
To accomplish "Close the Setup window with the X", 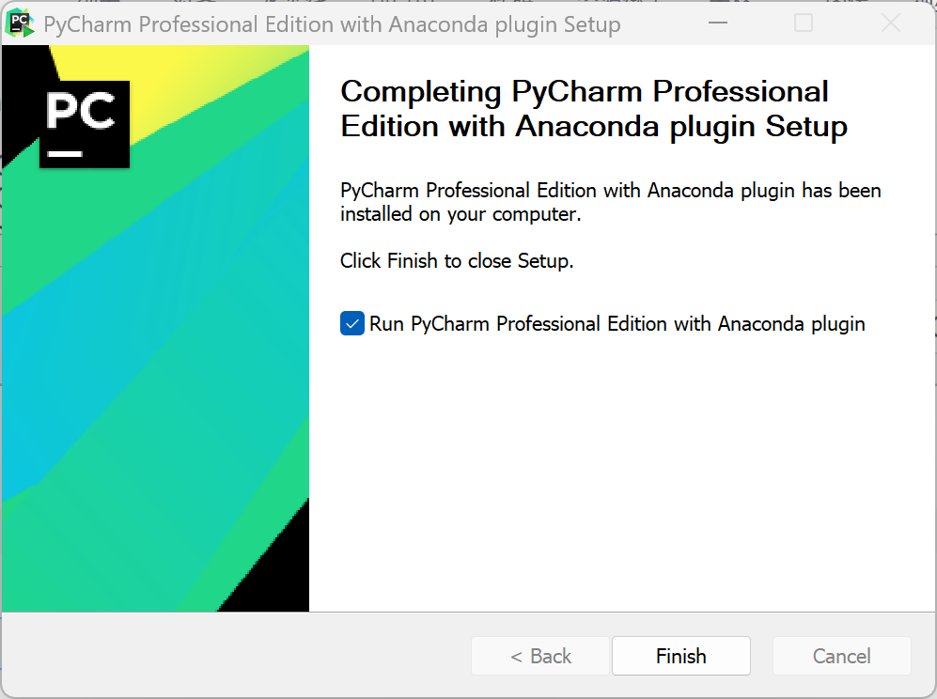I will pyautogui.click(x=890, y=23).
